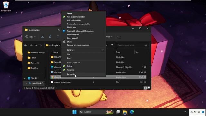Click the Cut scissors icon in toolbar

pos(42,37)
